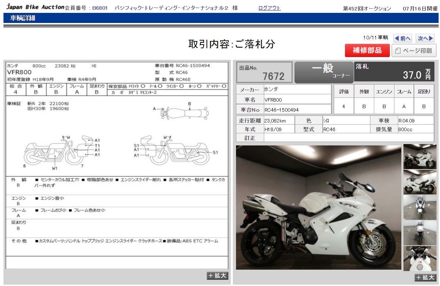Image resolution: width=440 pixels, height=286 pixels.
Task: Click the その他 row label on the sheet
Action: point(19,241)
